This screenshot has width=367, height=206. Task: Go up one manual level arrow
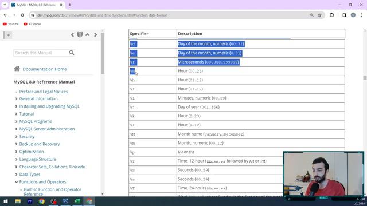pos(87,35)
